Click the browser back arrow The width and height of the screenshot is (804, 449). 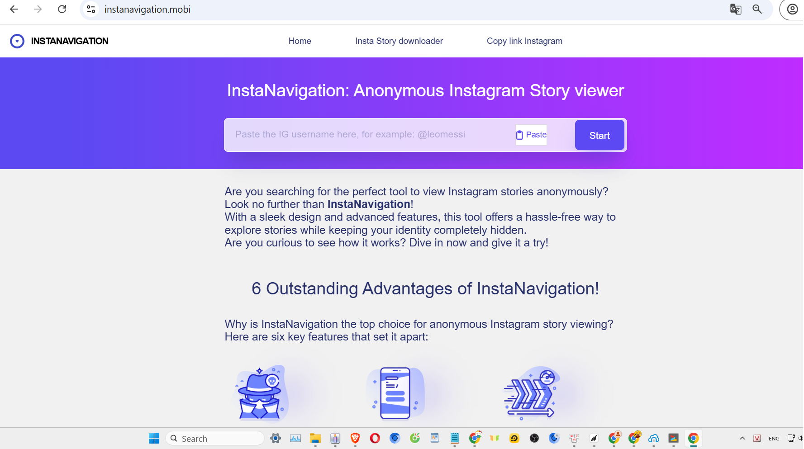(14, 9)
